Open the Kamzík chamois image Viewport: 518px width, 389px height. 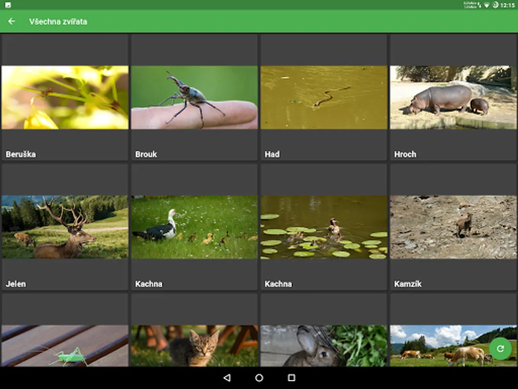point(453,227)
